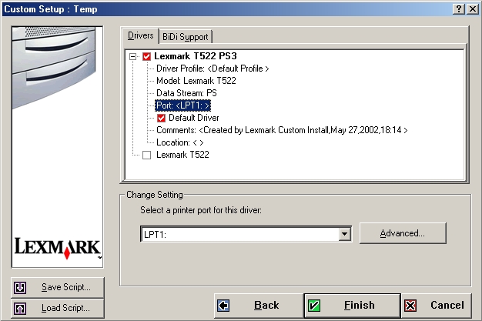Image resolution: width=482 pixels, height=321 pixels.
Task: Click the red X Cancel icon
Action: click(x=411, y=306)
